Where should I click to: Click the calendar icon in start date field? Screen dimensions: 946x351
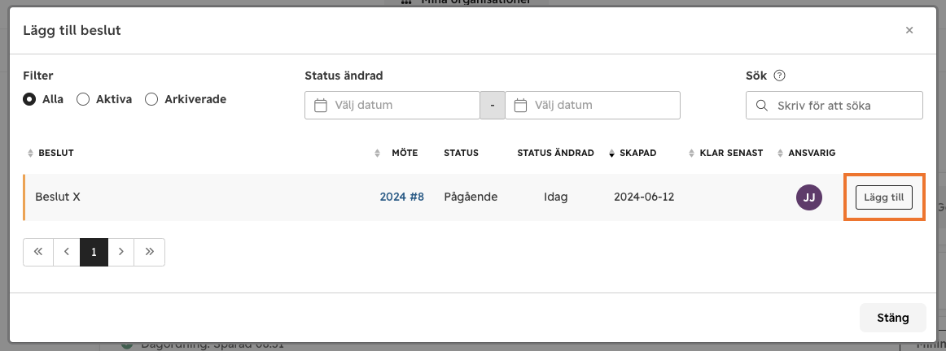[x=321, y=106]
